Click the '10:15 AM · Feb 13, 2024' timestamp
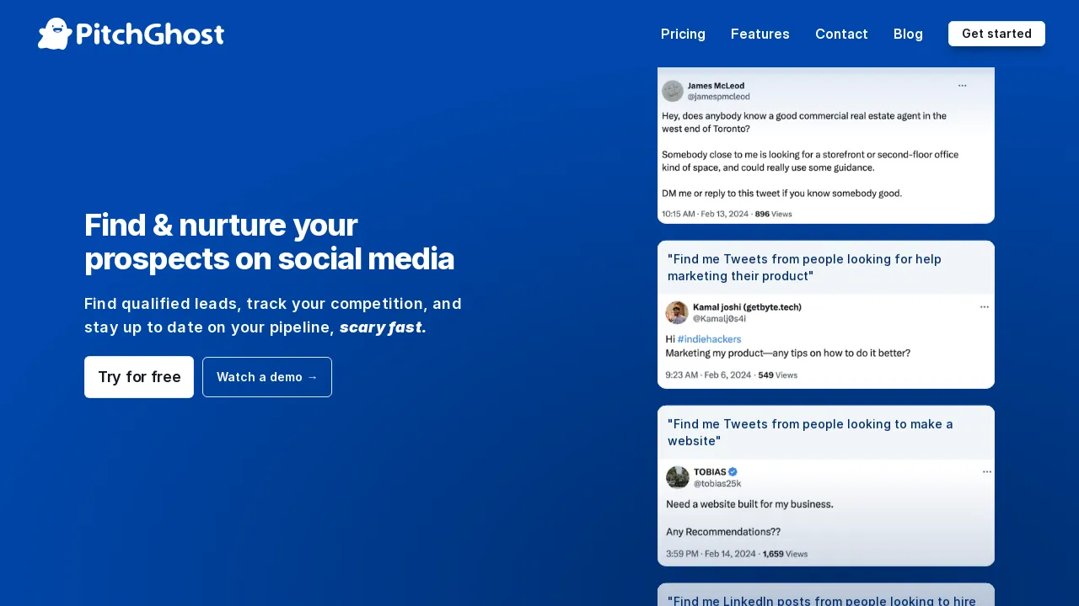The image size is (1079, 606). 705,214
